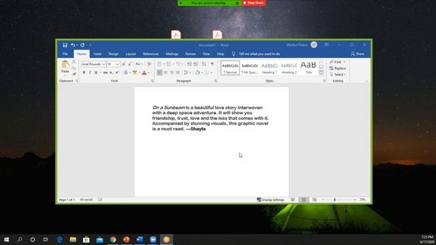Image resolution: width=436 pixels, height=245 pixels.
Task: Increase font size with Grow Font icon
Action: point(124,64)
